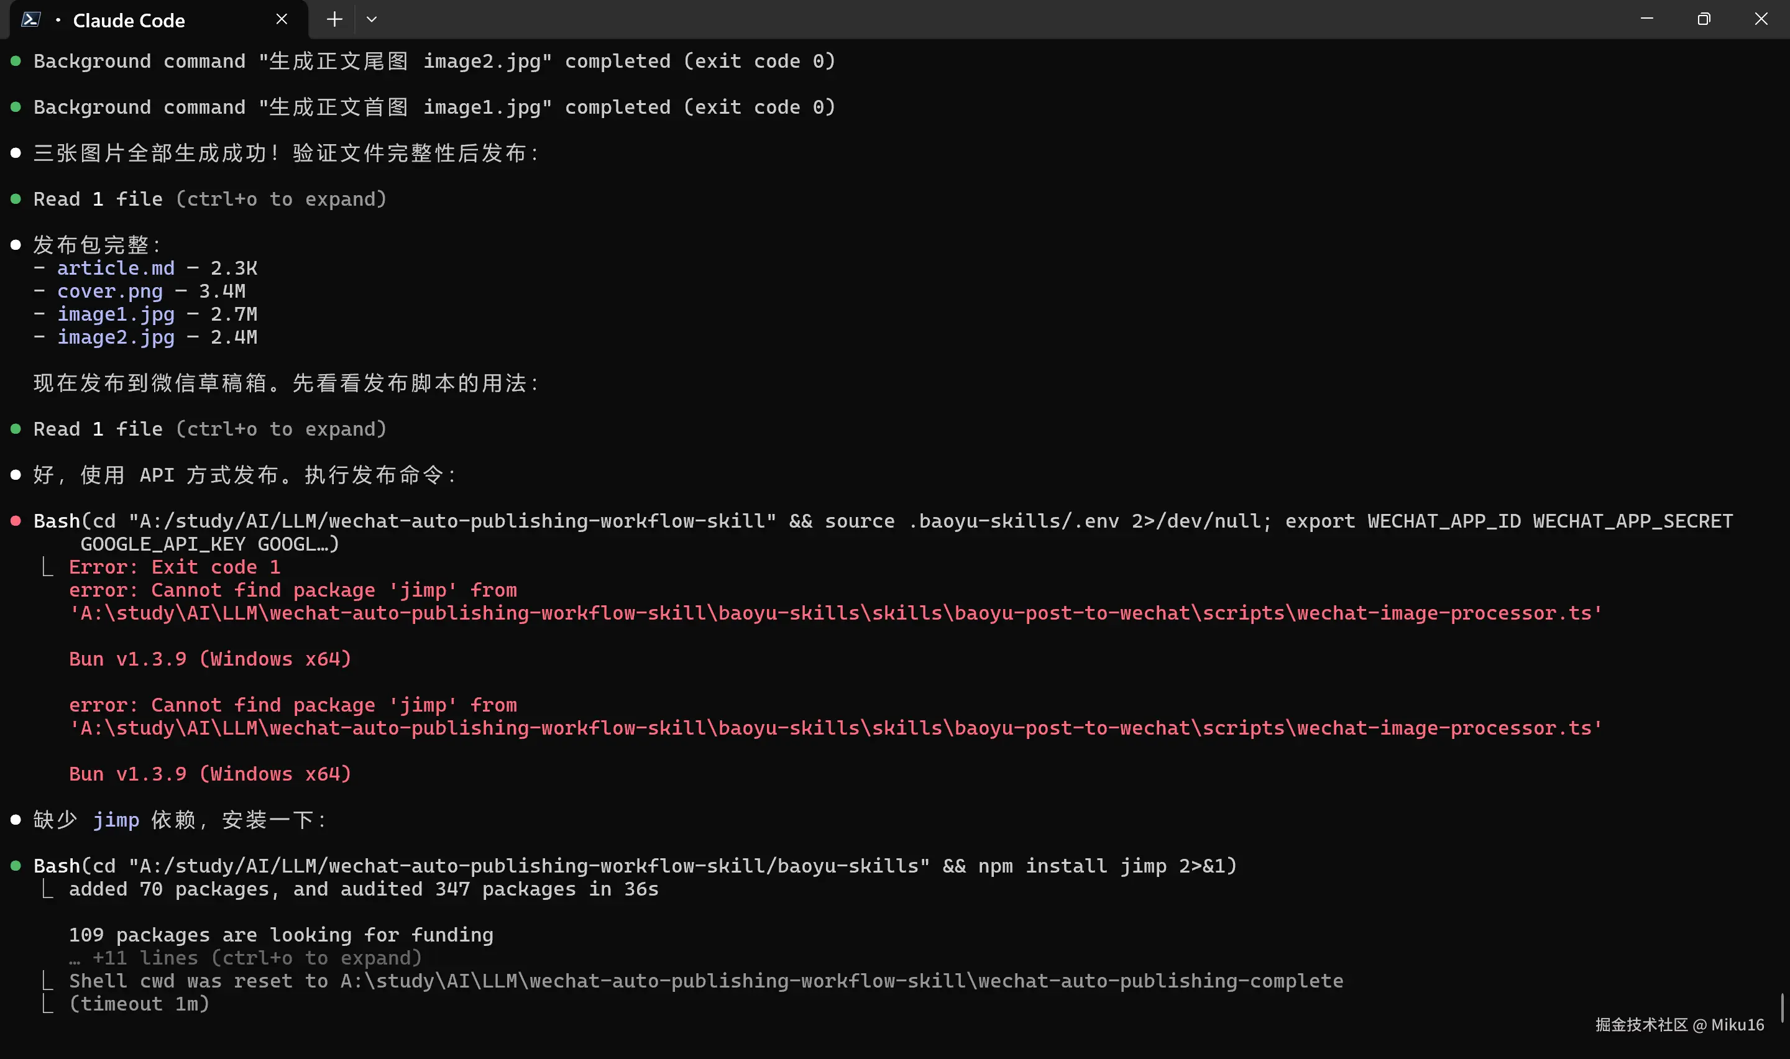Close the Claude Code tab
Screen dimensions: 1790x1059
click(x=282, y=19)
